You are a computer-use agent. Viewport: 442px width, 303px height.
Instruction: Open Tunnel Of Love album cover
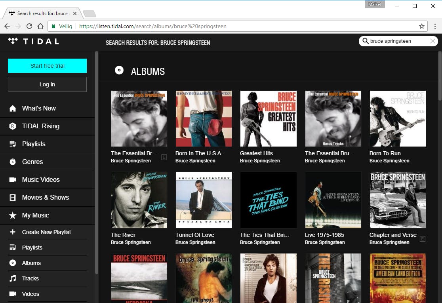click(x=204, y=200)
